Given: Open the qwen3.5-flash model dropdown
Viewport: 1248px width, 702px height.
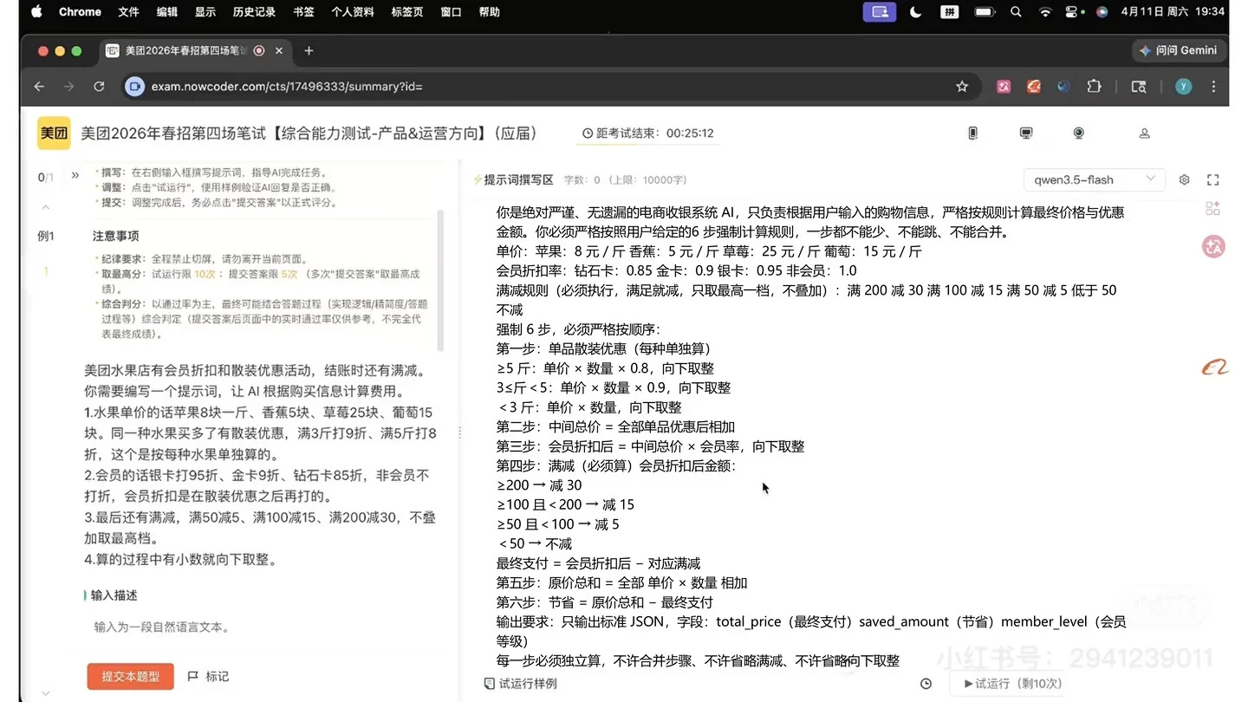Looking at the screenshot, I should 1094,179.
